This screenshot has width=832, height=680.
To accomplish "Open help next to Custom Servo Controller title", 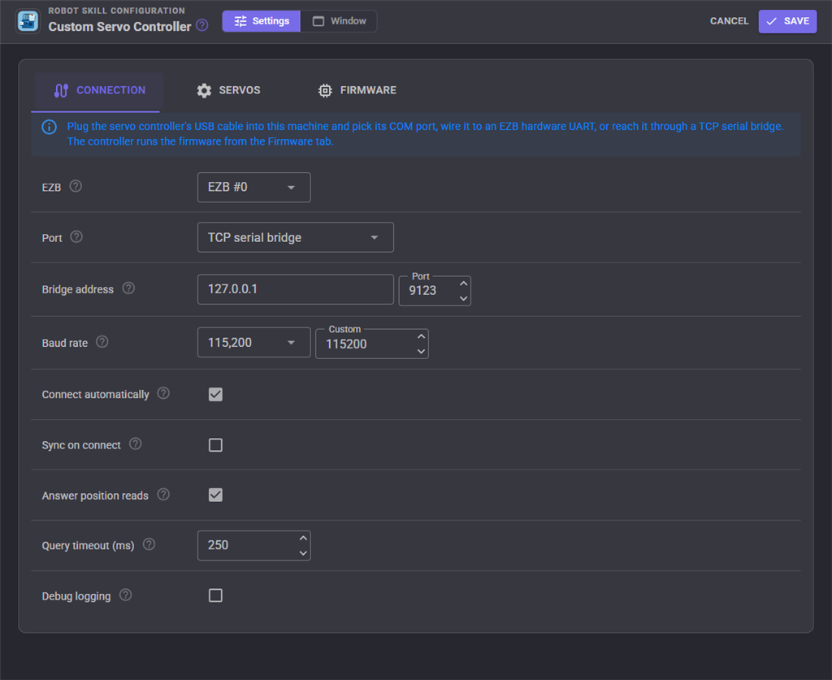I will point(202,25).
